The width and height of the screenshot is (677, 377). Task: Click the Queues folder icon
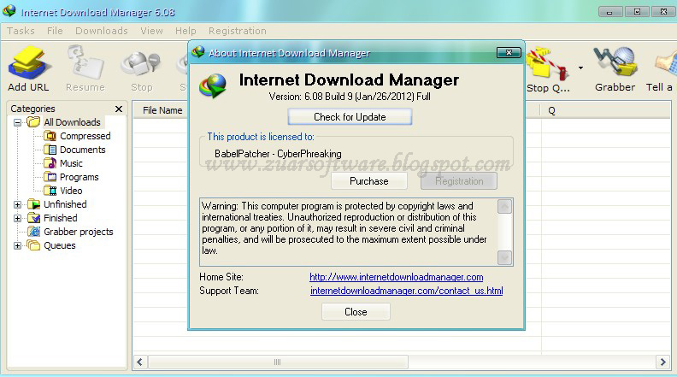point(33,245)
